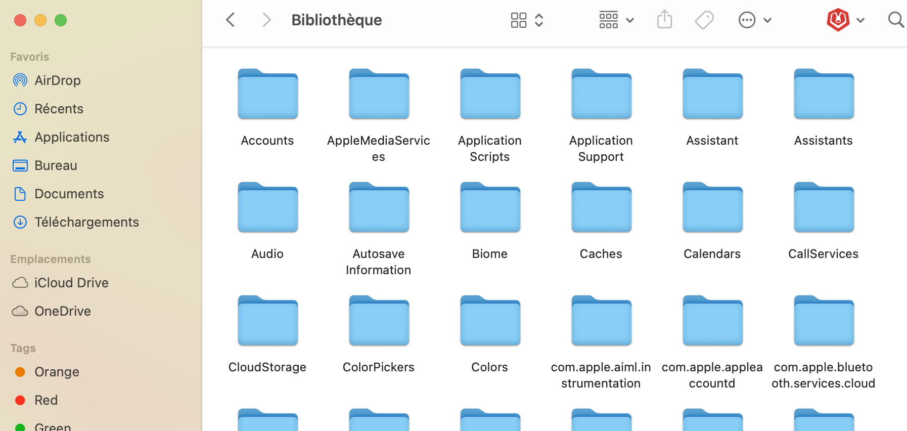Expand the group-by options dropdown

pos(616,20)
